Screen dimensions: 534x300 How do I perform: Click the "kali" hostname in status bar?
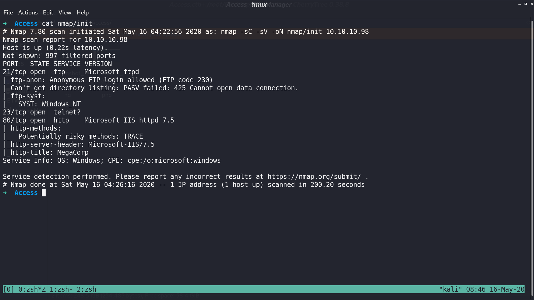point(451,289)
